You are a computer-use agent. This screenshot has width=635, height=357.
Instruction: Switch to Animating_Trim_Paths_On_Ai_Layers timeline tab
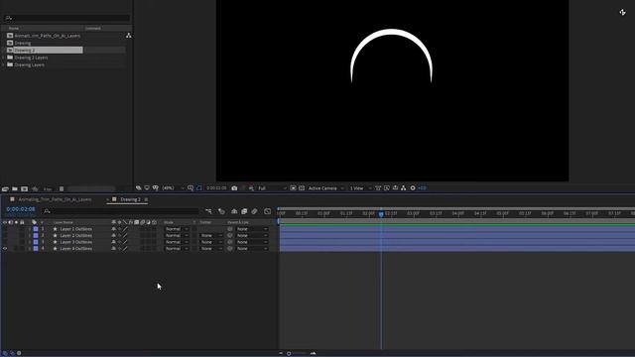pyautogui.click(x=55, y=199)
